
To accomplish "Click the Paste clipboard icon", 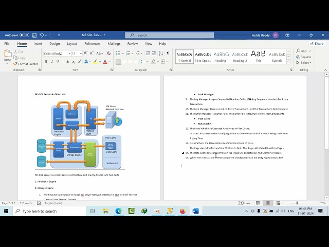I will coord(8,54).
